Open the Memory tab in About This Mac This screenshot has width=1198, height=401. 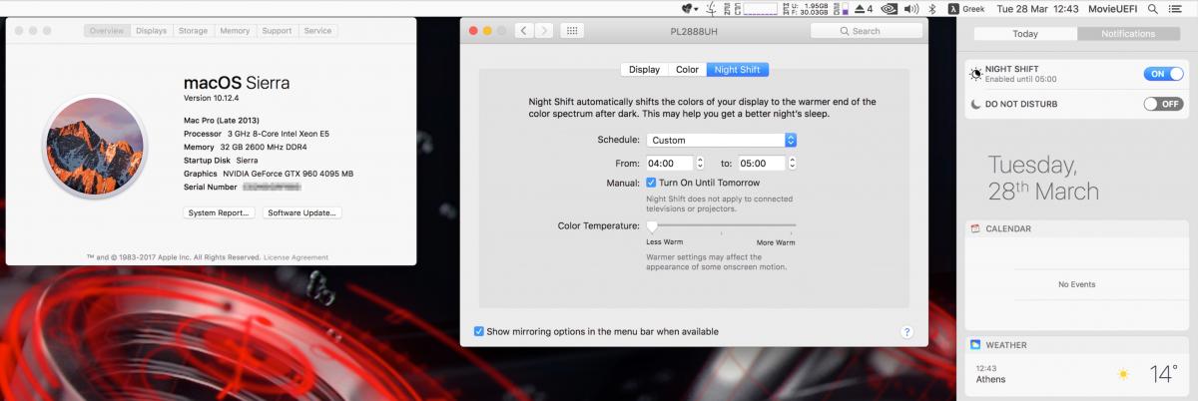click(x=235, y=31)
